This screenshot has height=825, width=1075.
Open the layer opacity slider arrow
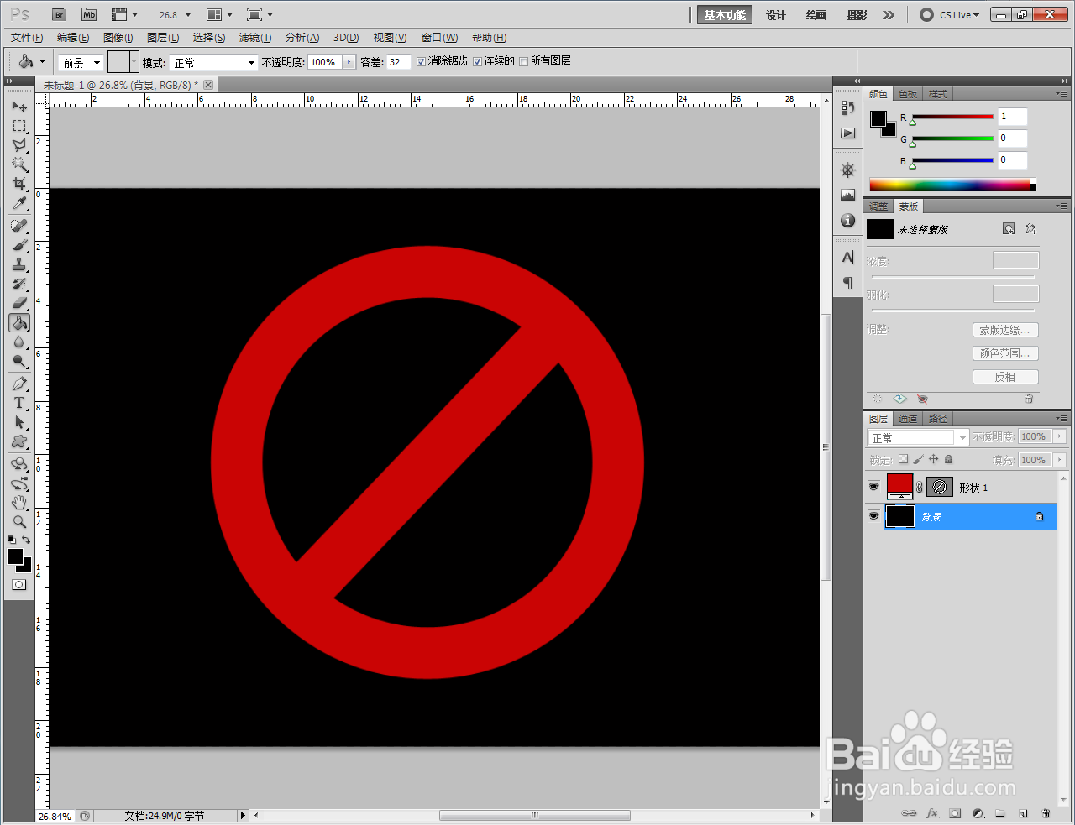(x=1060, y=436)
